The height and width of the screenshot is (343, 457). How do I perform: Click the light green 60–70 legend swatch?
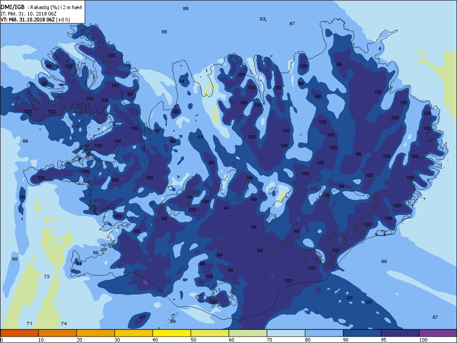click(x=248, y=333)
